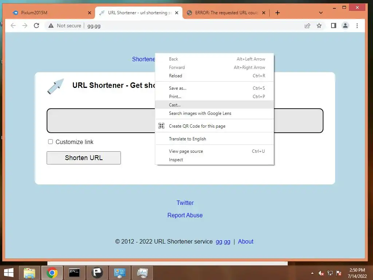Show hidden tray icons arrow
373x280 pixels.
click(x=312, y=273)
